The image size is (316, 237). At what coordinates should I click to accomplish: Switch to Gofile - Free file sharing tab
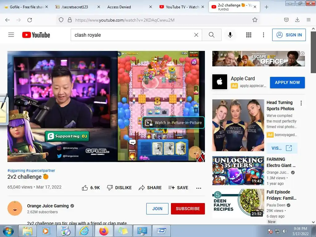point(26,7)
